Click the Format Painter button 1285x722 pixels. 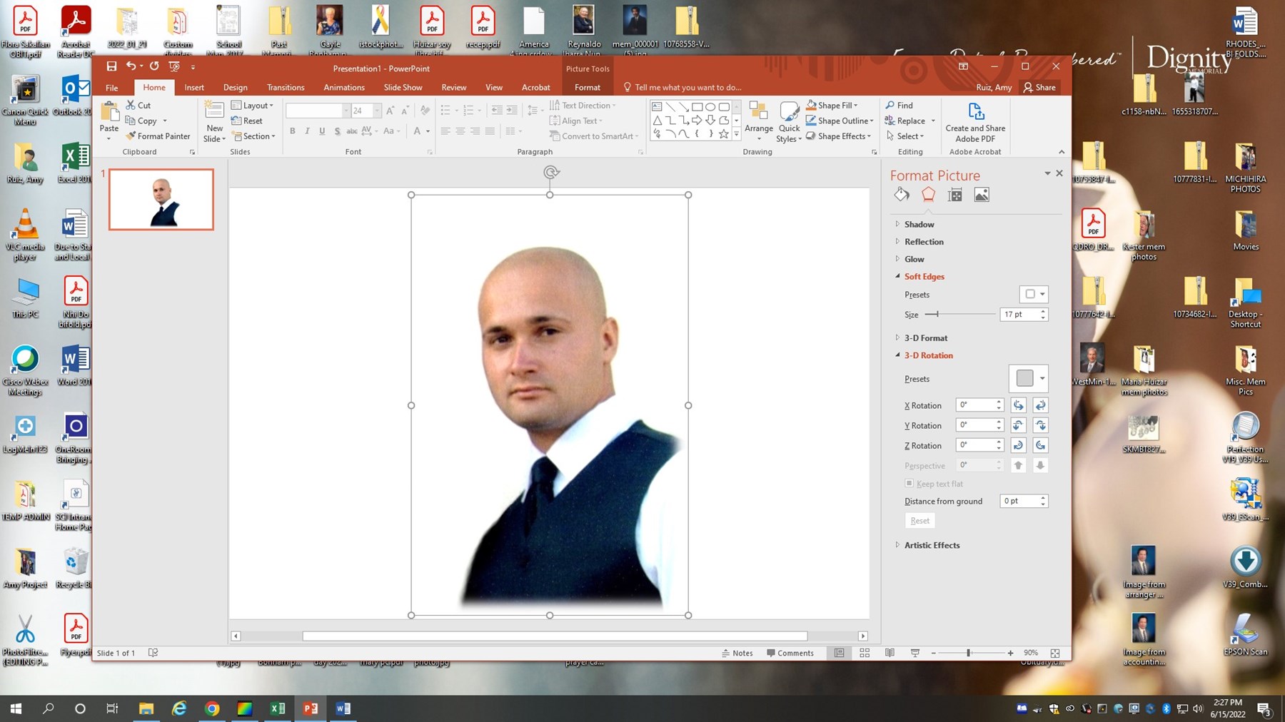click(x=158, y=136)
